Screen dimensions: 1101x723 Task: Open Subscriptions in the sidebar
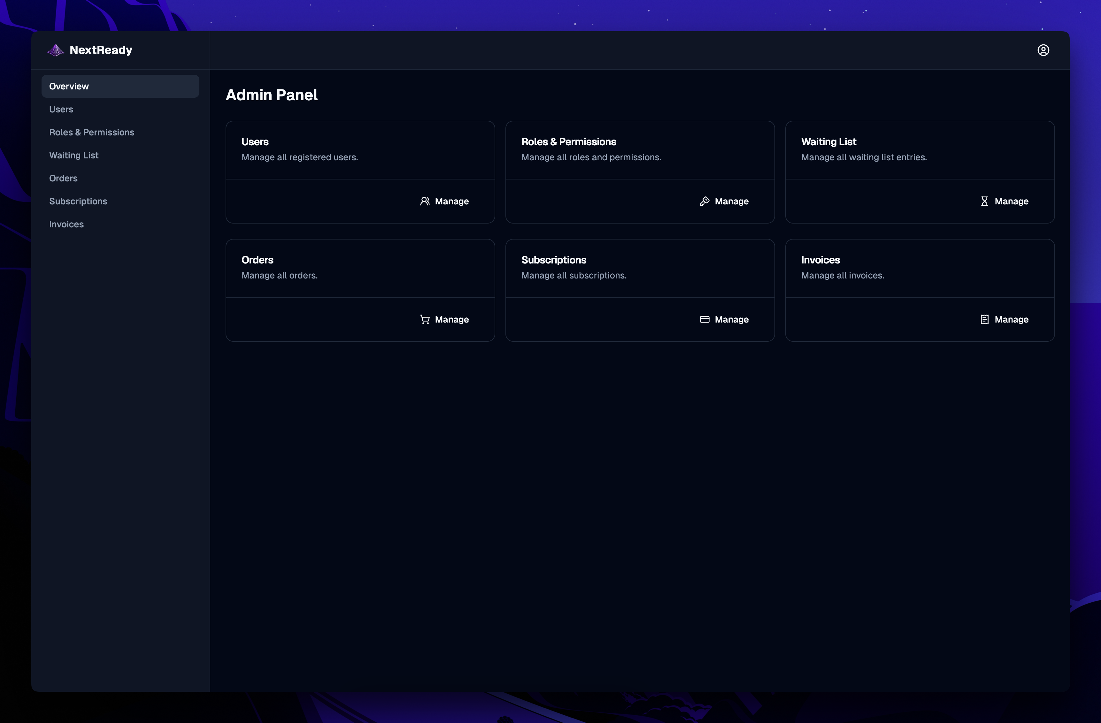(x=120, y=201)
